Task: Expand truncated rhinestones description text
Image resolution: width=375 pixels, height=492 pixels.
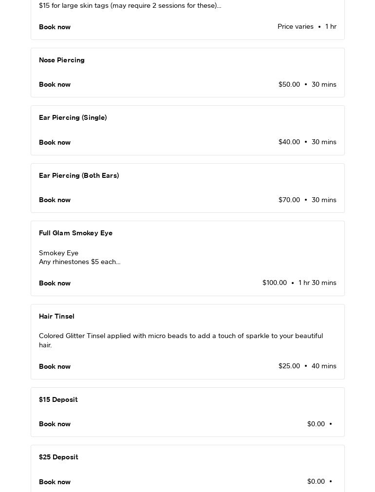Action: point(80,262)
